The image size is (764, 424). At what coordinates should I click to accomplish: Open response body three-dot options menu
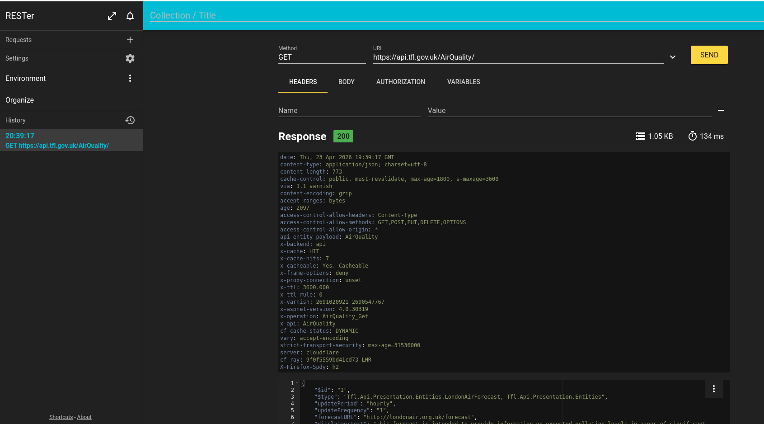[x=713, y=389]
